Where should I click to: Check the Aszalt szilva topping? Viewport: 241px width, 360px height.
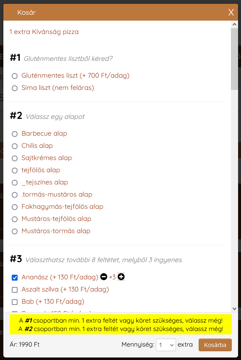(x=15, y=290)
